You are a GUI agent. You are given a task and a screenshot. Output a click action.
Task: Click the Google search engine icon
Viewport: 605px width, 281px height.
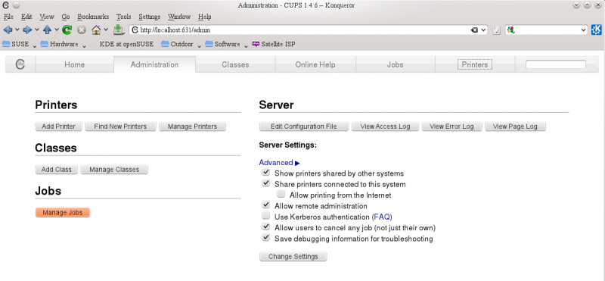(x=511, y=30)
